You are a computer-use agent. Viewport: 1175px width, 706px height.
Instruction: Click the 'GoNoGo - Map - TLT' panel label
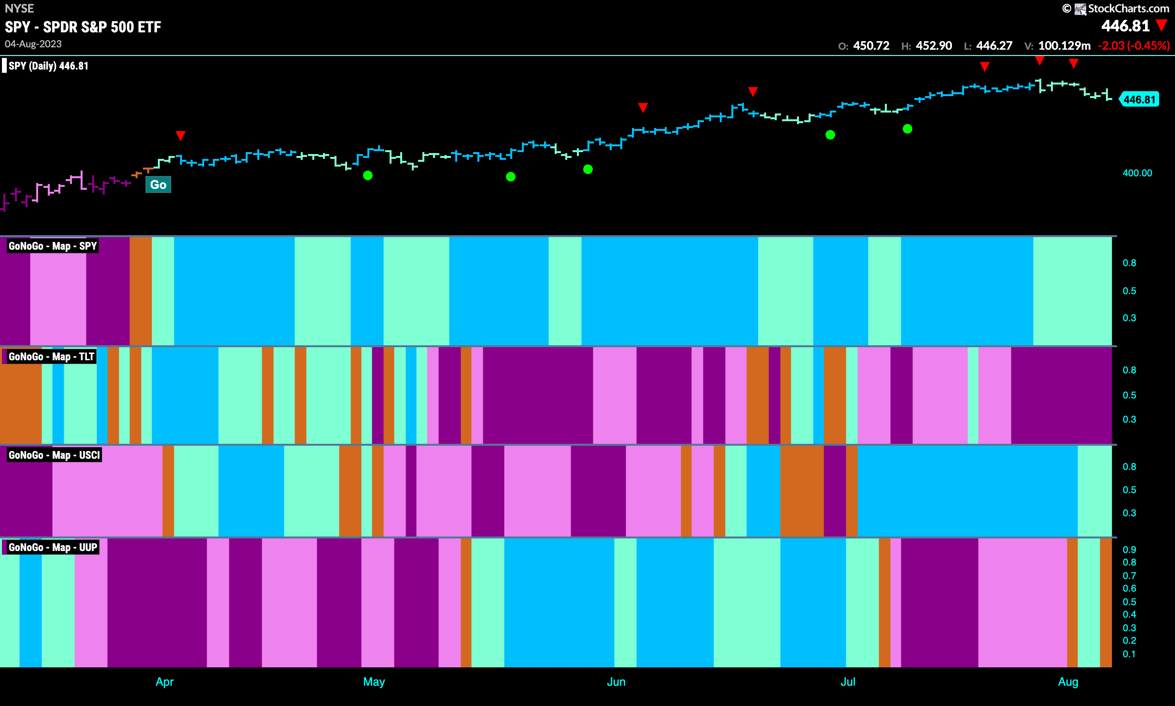point(51,356)
